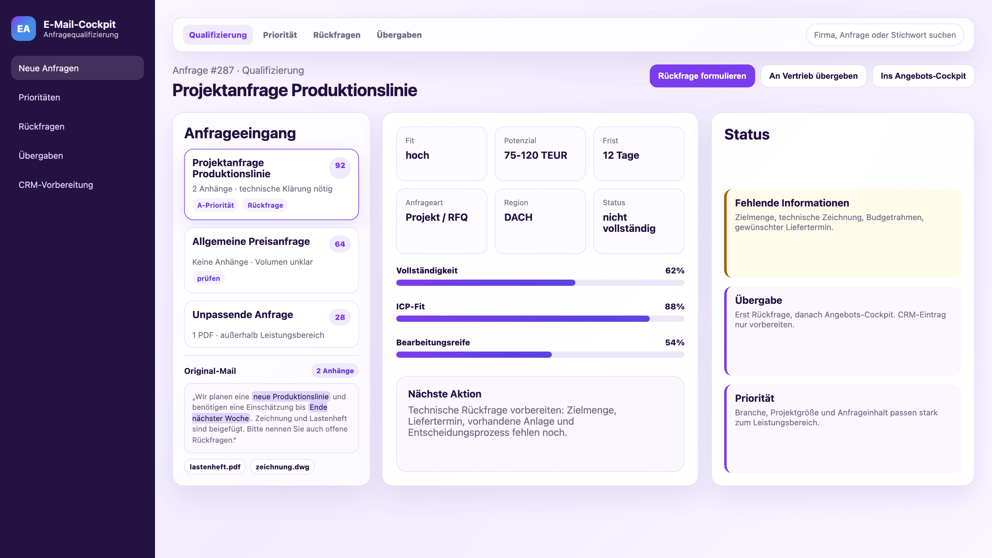992x558 pixels.
Task: Open Neue Anfragen in sidebar
Action: click(x=77, y=68)
